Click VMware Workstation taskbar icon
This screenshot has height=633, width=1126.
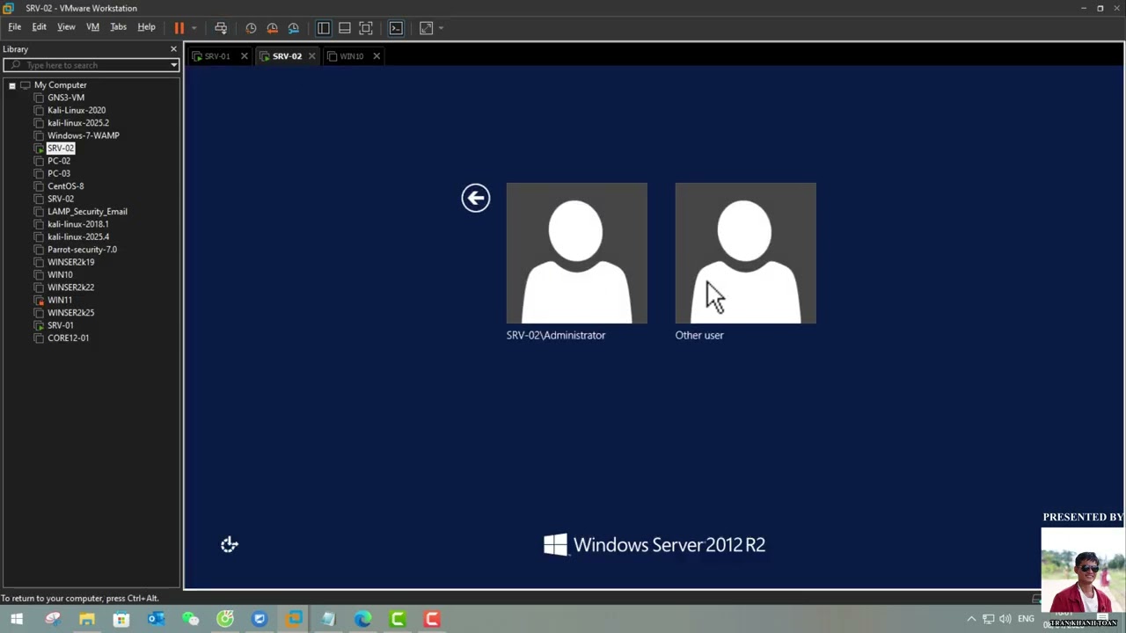(294, 619)
